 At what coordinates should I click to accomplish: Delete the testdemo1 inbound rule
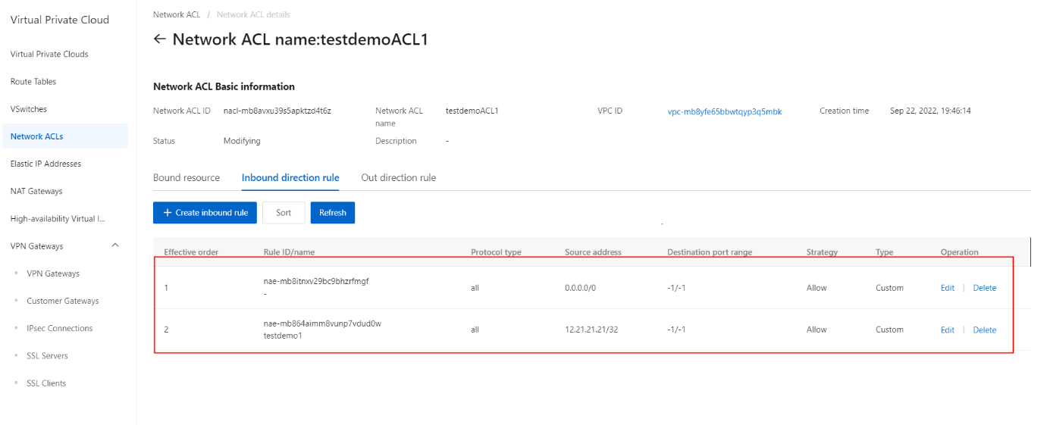tap(984, 330)
